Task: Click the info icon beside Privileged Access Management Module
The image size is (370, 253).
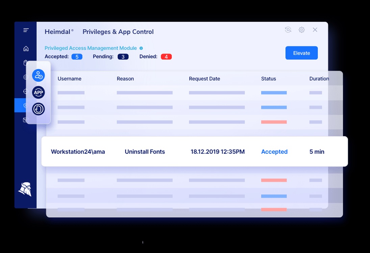Action: [141, 48]
